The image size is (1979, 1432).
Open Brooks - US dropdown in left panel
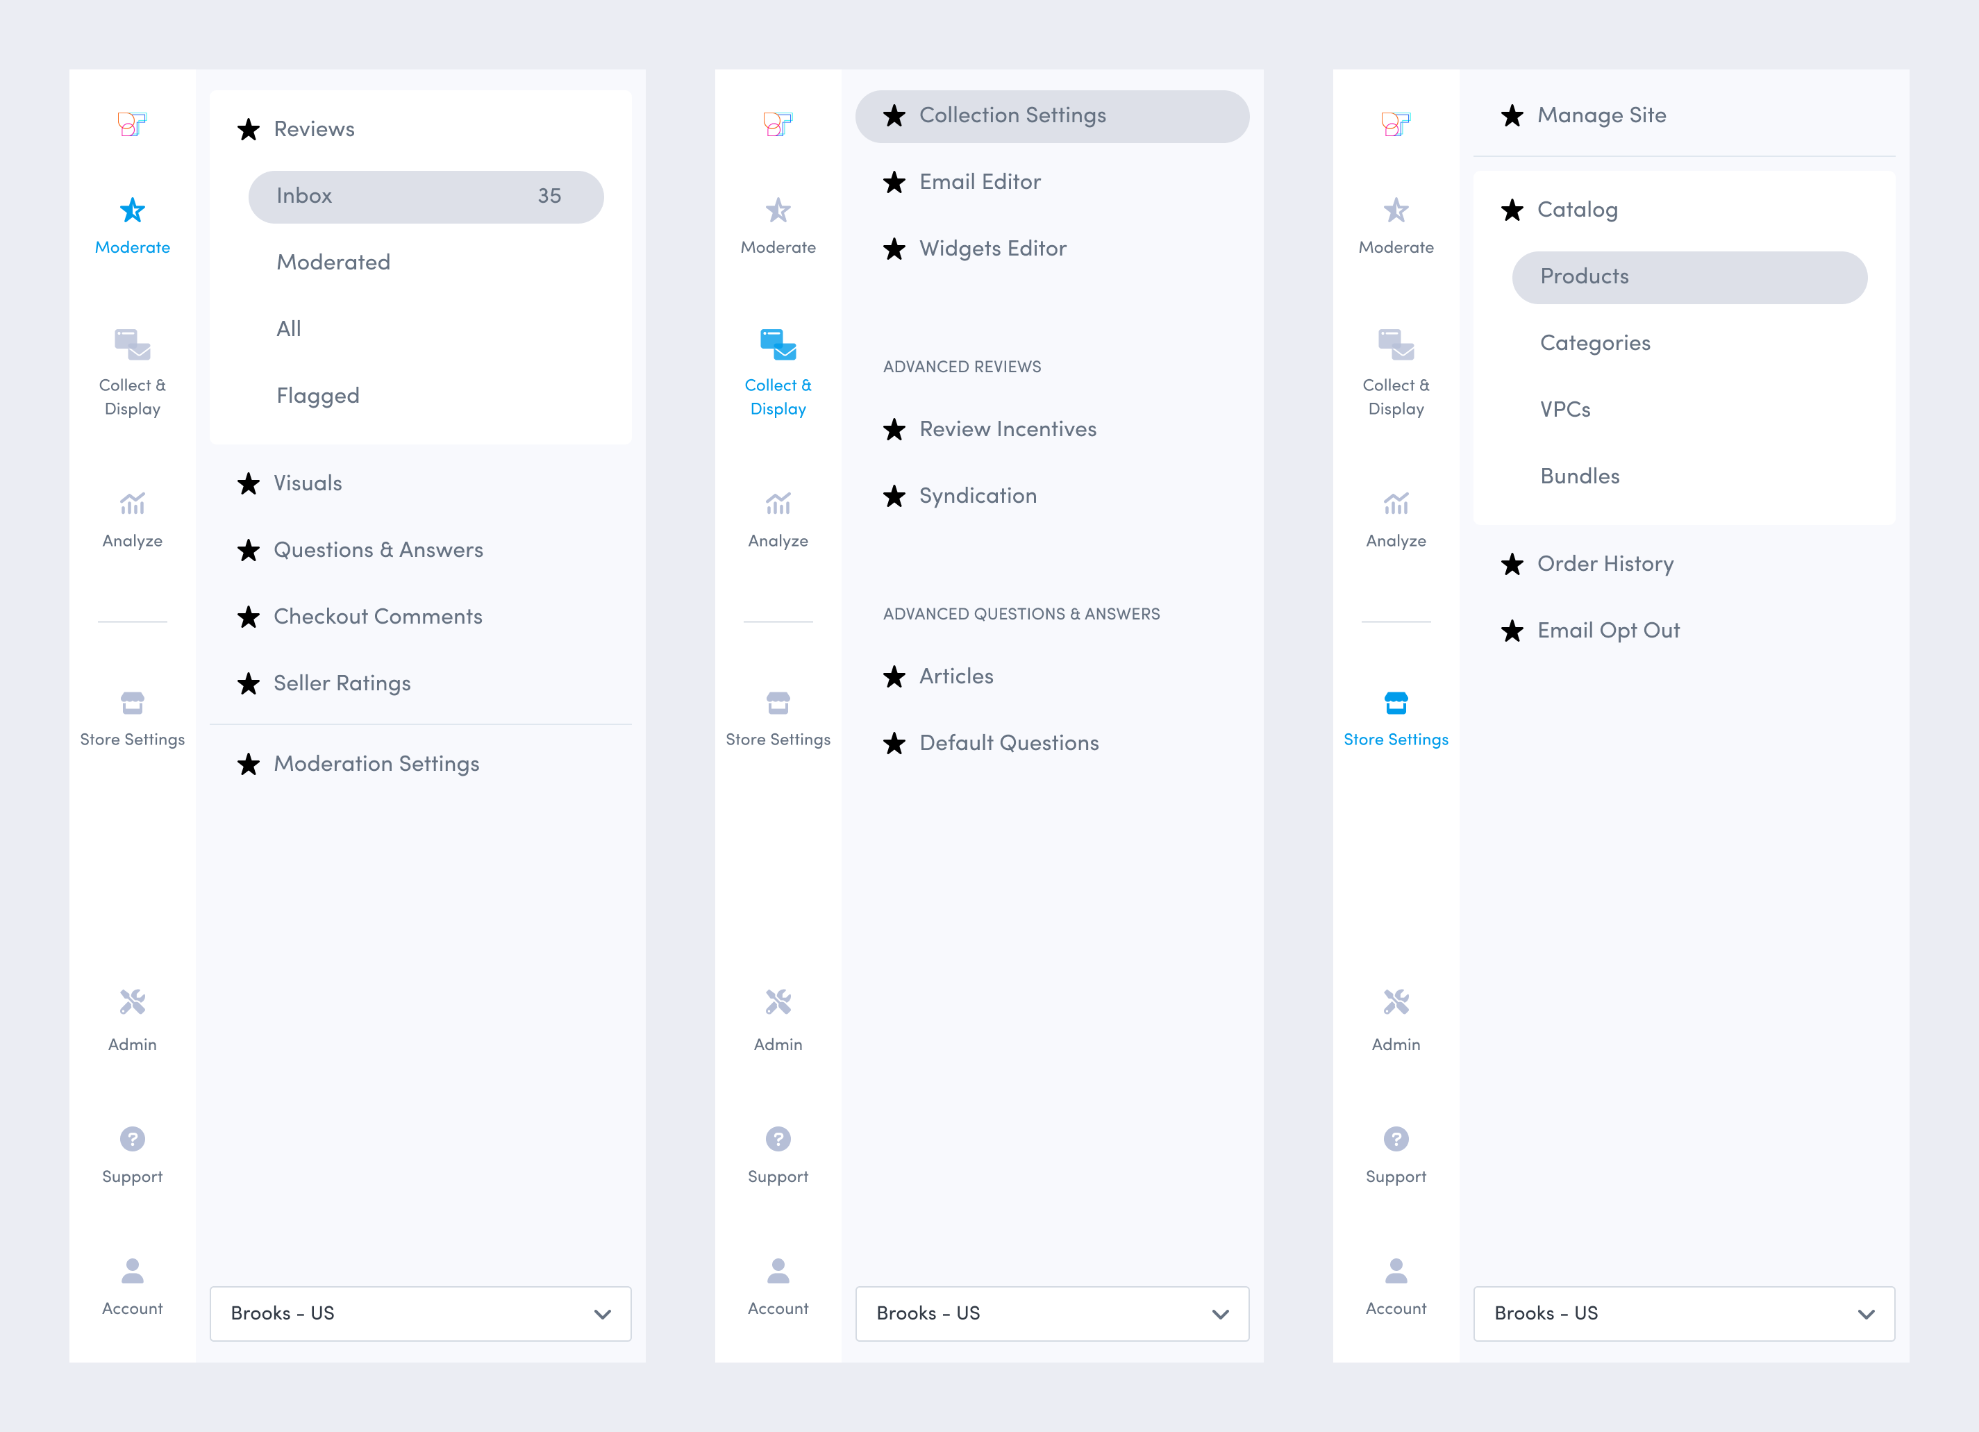[419, 1313]
